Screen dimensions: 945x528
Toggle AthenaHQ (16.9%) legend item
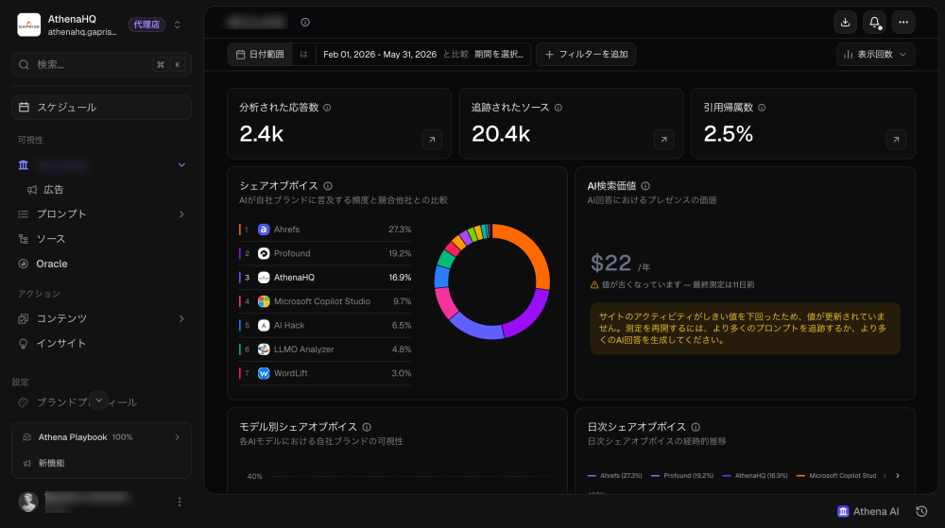[x=755, y=476]
